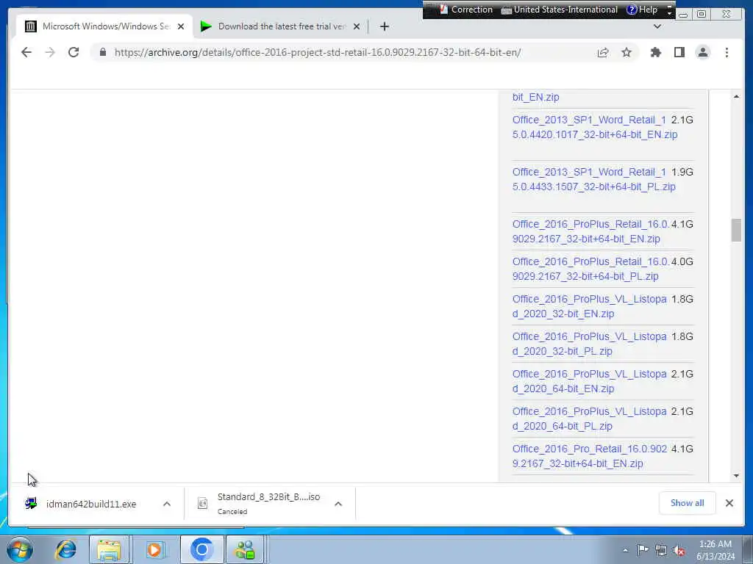Show hidden system tray icons
This screenshot has height=564, width=753.
(x=625, y=551)
